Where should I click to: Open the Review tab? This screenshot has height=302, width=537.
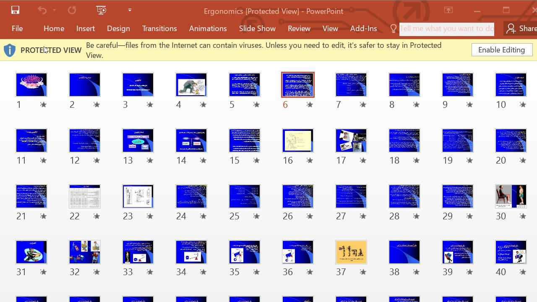click(299, 29)
